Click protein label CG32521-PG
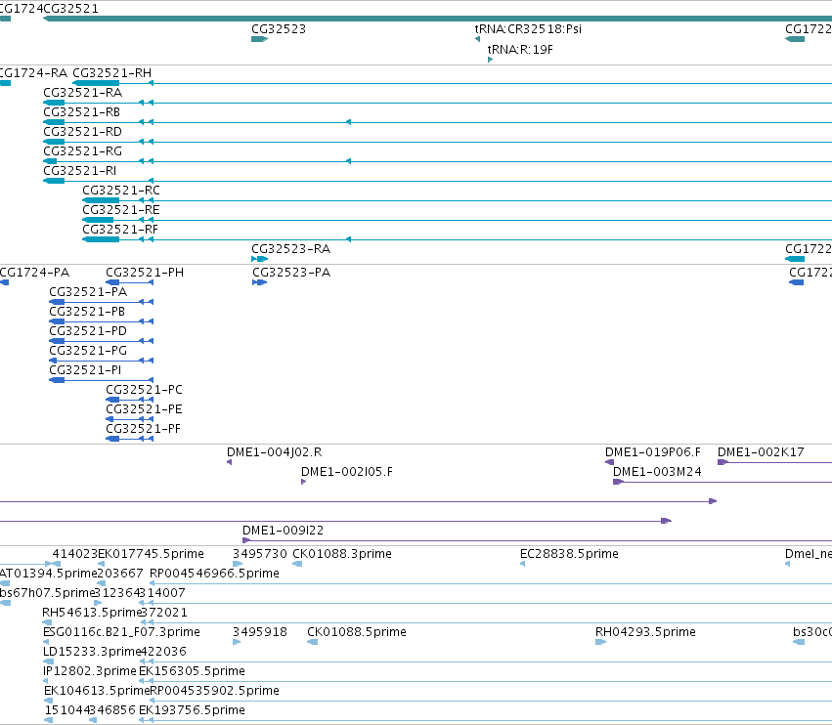Screen dimensions: 832x725 pyautogui.click(x=88, y=351)
